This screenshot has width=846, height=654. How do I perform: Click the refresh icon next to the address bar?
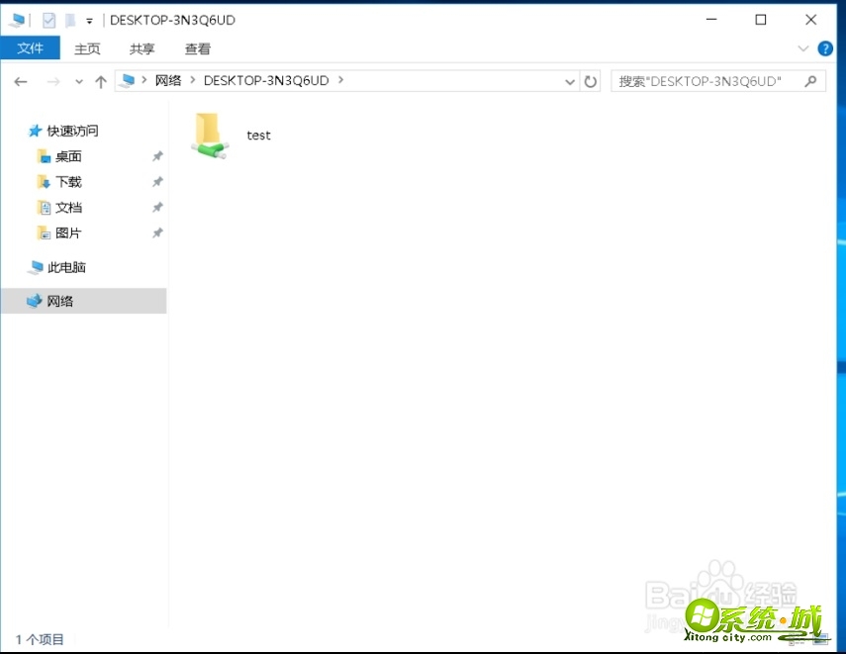point(591,80)
